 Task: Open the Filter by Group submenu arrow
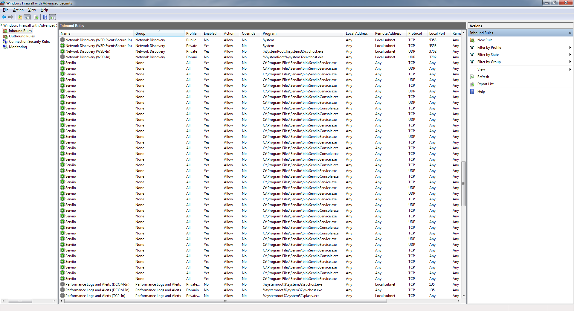pyautogui.click(x=570, y=62)
